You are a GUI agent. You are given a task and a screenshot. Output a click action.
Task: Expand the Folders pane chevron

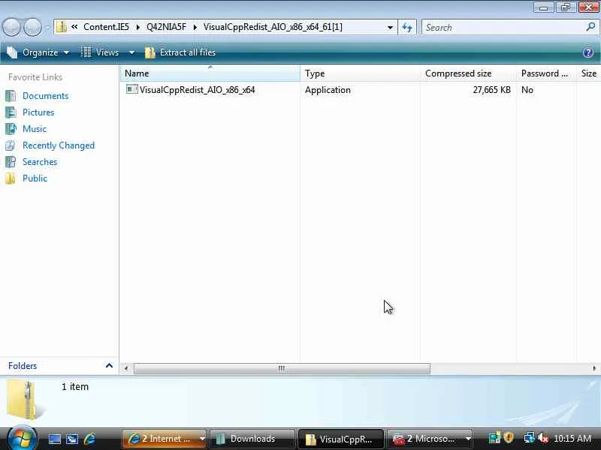pyautogui.click(x=109, y=366)
